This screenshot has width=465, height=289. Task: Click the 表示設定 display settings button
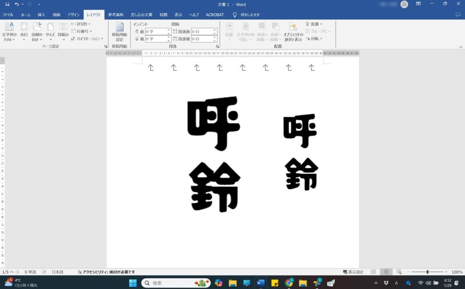[353, 272]
